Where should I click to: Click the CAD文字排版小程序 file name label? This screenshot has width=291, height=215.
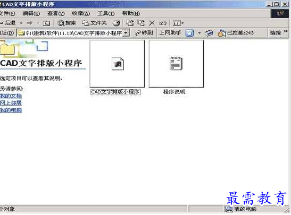[115, 92]
